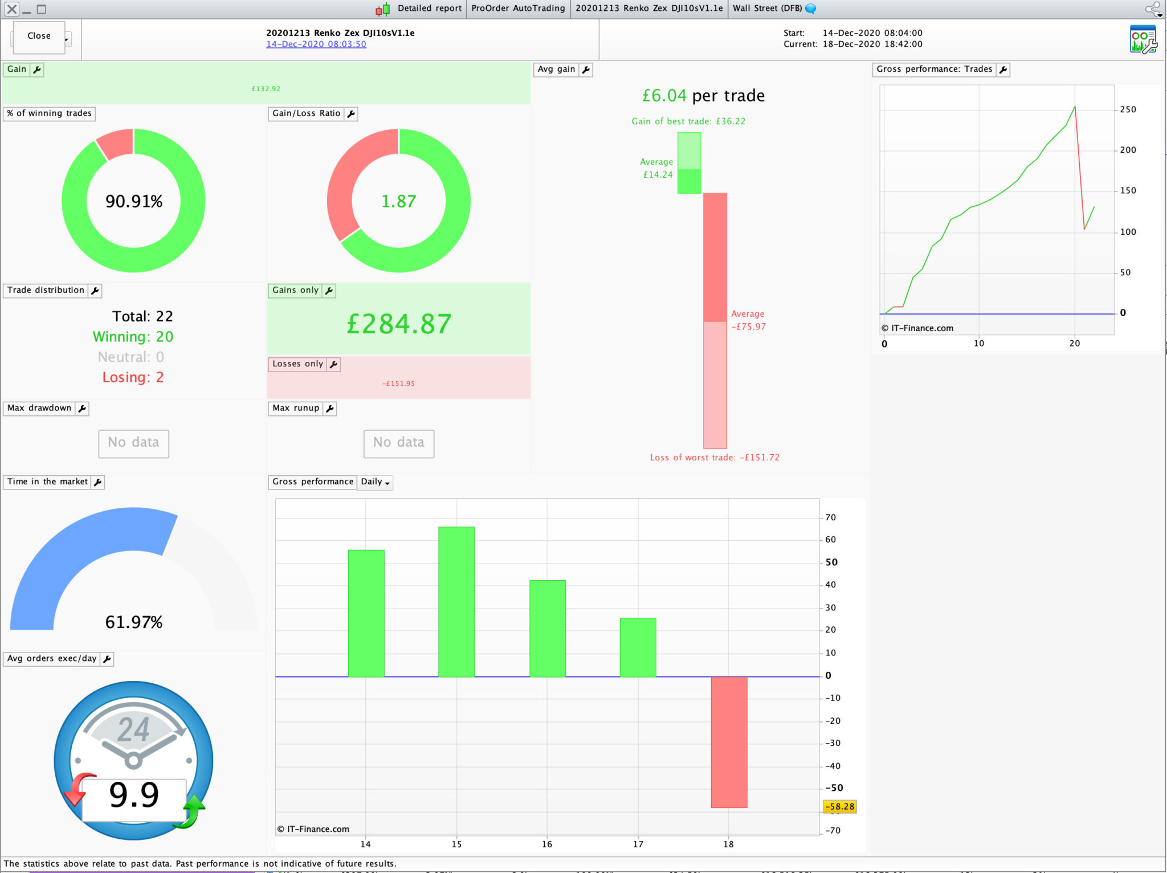Open Avg orders exec/day wrench icon
This screenshot has width=1167, height=873.
[107, 659]
